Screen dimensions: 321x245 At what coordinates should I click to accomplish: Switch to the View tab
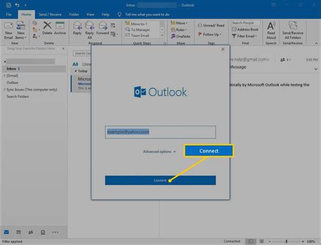[90, 14]
